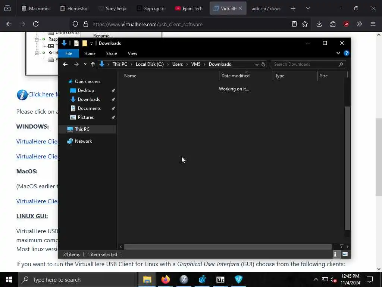Image resolution: width=382 pixels, height=287 pixels.
Task: Go back in Firefox browser
Action: click(9, 24)
